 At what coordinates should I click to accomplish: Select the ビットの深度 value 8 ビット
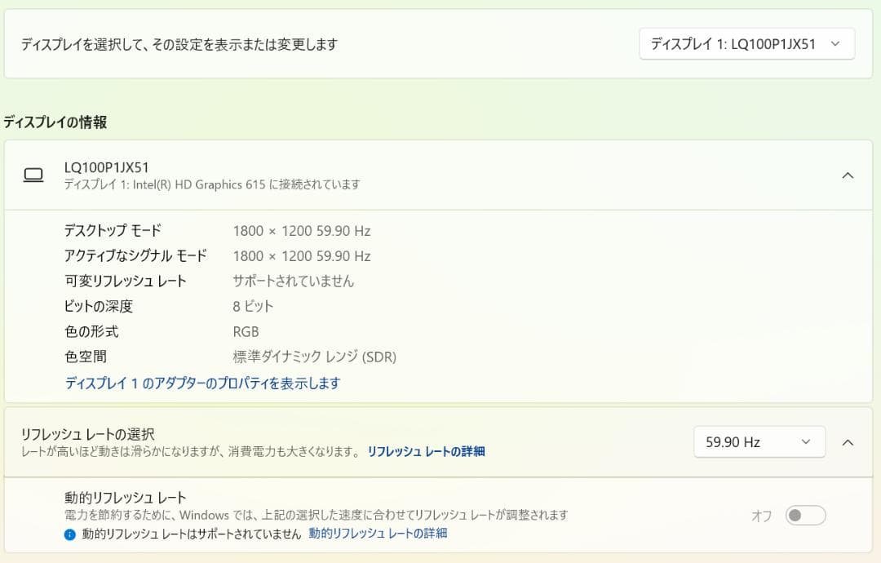point(252,306)
